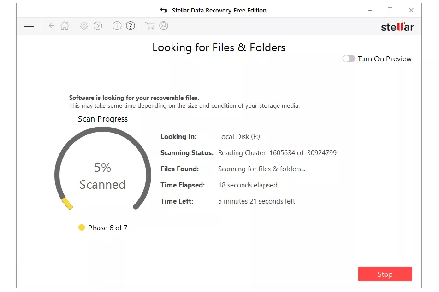Click the Phase 6 of 7 indicator dot
The width and height of the screenshot is (439, 292).
tap(82, 227)
